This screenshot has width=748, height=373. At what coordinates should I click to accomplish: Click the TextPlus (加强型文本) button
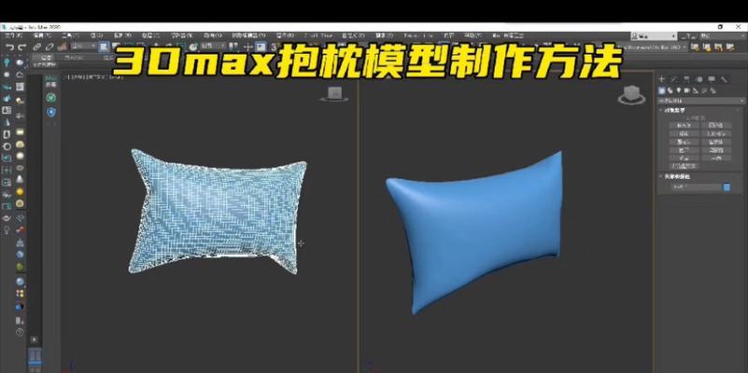[x=684, y=166]
